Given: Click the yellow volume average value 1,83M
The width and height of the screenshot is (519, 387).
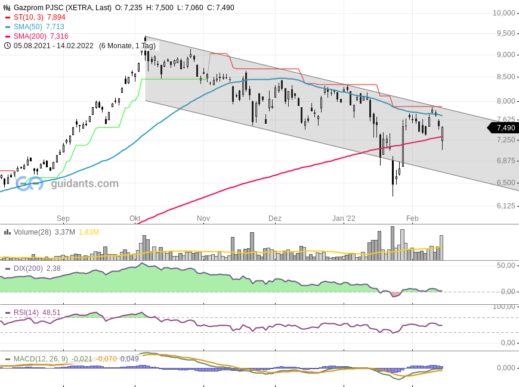Looking at the screenshot, I should coord(89,232).
